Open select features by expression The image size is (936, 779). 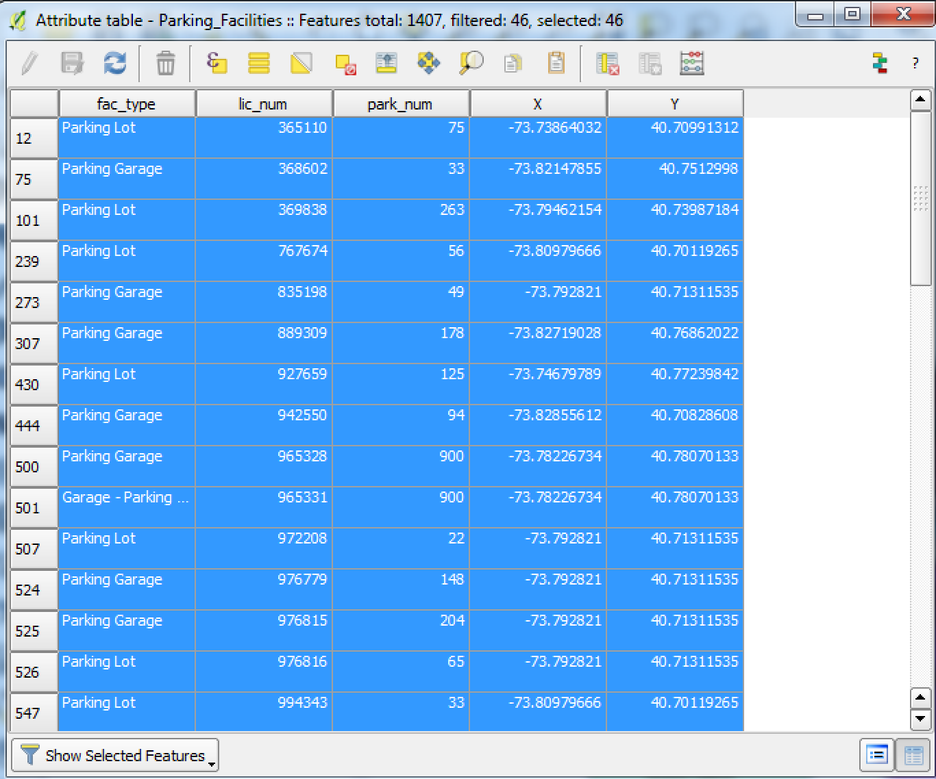(x=217, y=64)
